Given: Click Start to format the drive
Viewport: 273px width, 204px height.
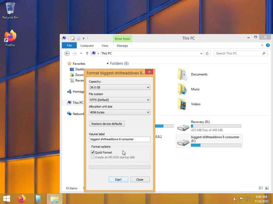Looking at the screenshot, I should [x=118, y=180].
